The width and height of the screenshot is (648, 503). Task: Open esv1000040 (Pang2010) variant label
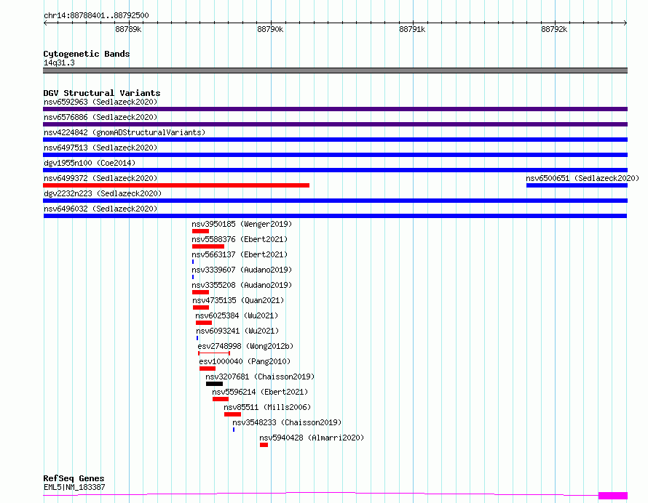(x=245, y=361)
